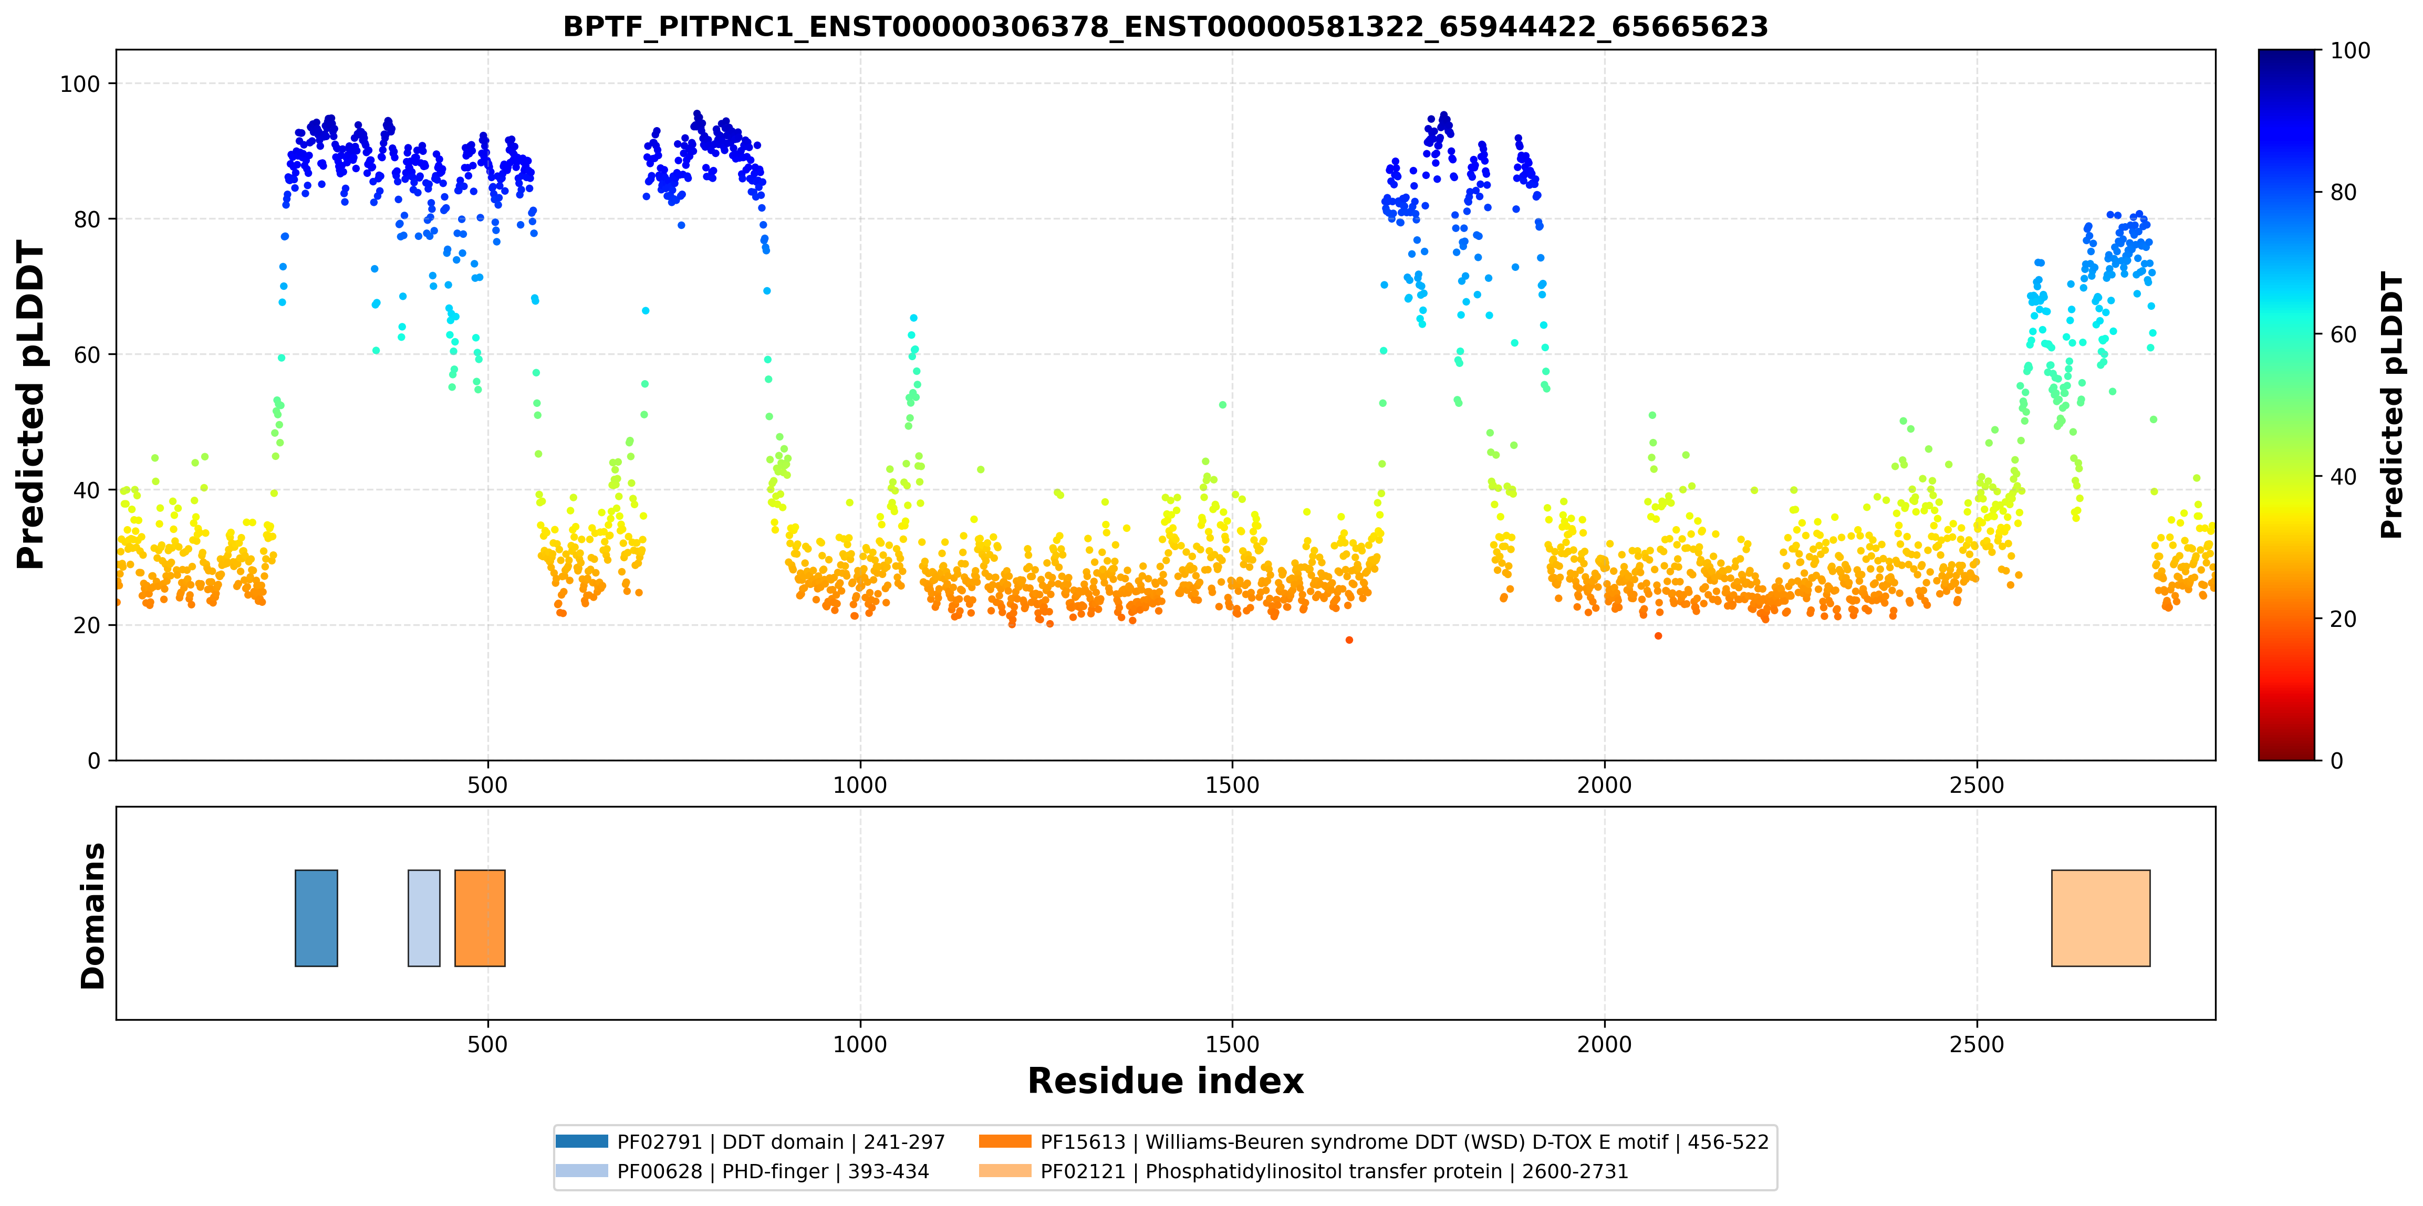Click the PF15613 legend color swatch
The image size is (2423, 1206).
click(1005, 1141)
